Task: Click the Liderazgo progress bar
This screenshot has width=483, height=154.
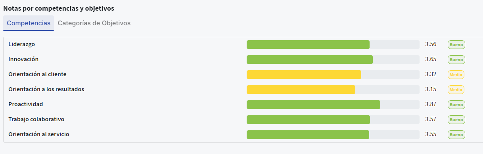Action: [333, 45]
